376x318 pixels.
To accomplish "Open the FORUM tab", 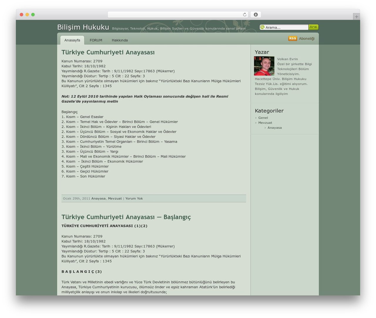I will 96,40.
